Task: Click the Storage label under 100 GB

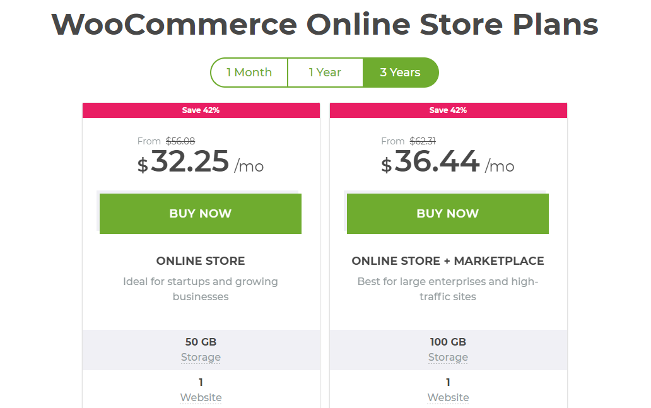Action: [x=448, y=358]
